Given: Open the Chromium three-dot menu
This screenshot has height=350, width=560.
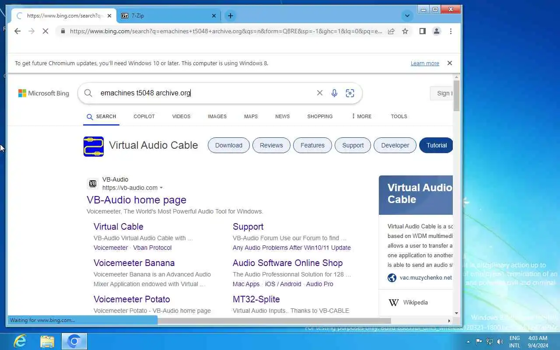Looking at the screenshot, I should [x=451, y=31].
